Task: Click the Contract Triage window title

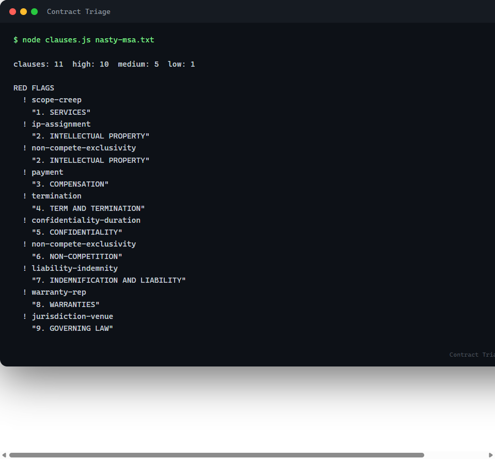Action: [x=79, y=12]
